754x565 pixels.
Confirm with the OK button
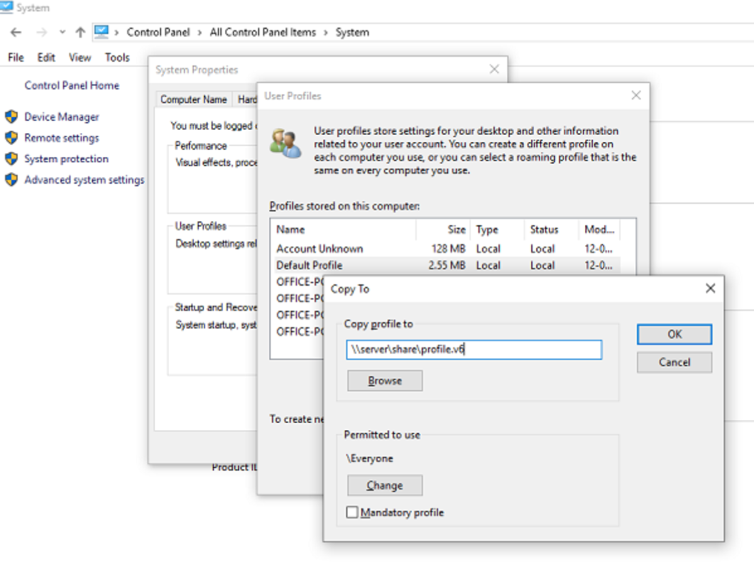pos(674,334)
